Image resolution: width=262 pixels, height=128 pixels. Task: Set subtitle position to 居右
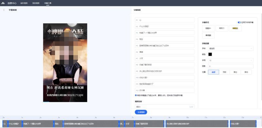coord(246,72)
